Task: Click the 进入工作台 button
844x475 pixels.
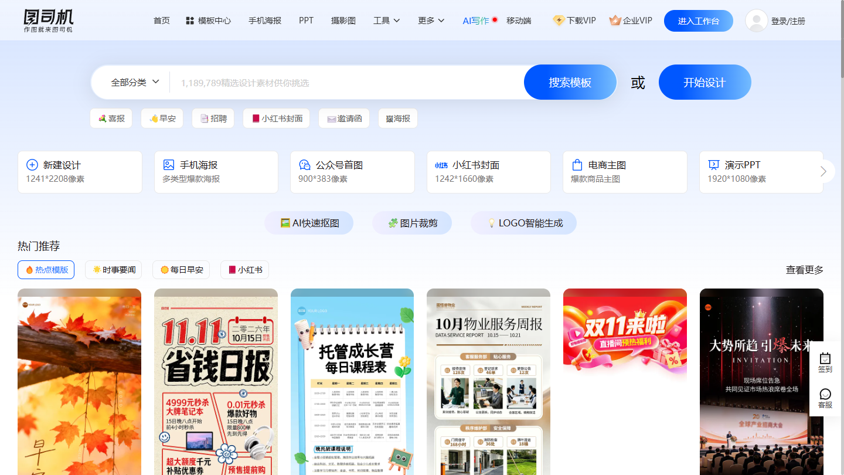Action: point(699,21)
